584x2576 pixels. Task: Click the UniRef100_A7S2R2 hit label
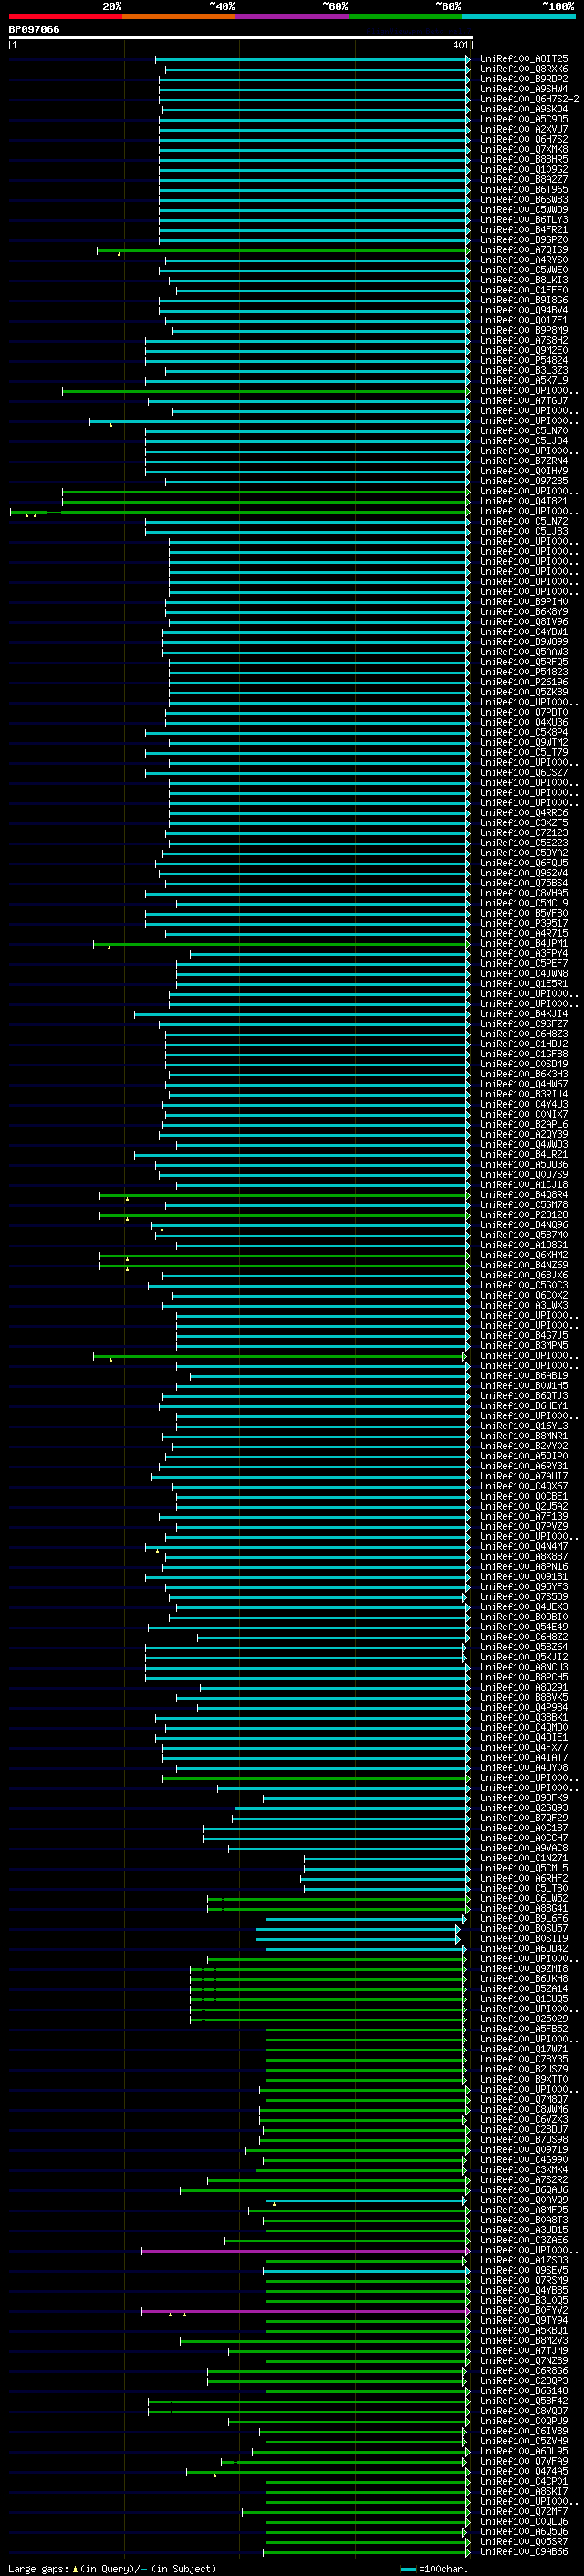(524, 2179)
